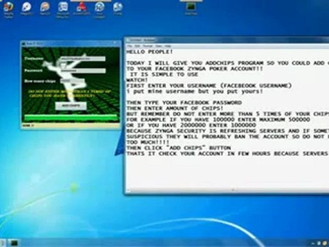Click line FIRST ENTER YOUR USERNAME

[x=209, y=86]
